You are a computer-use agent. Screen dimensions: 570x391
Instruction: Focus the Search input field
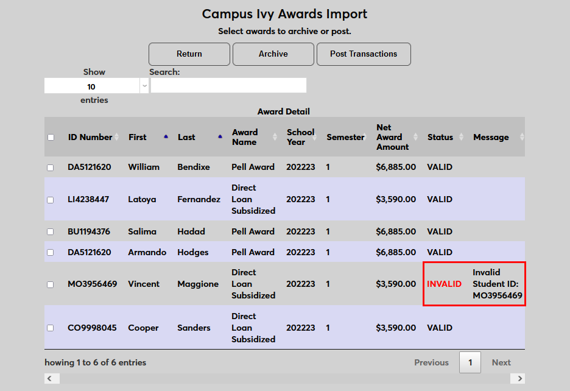[228, 86]
